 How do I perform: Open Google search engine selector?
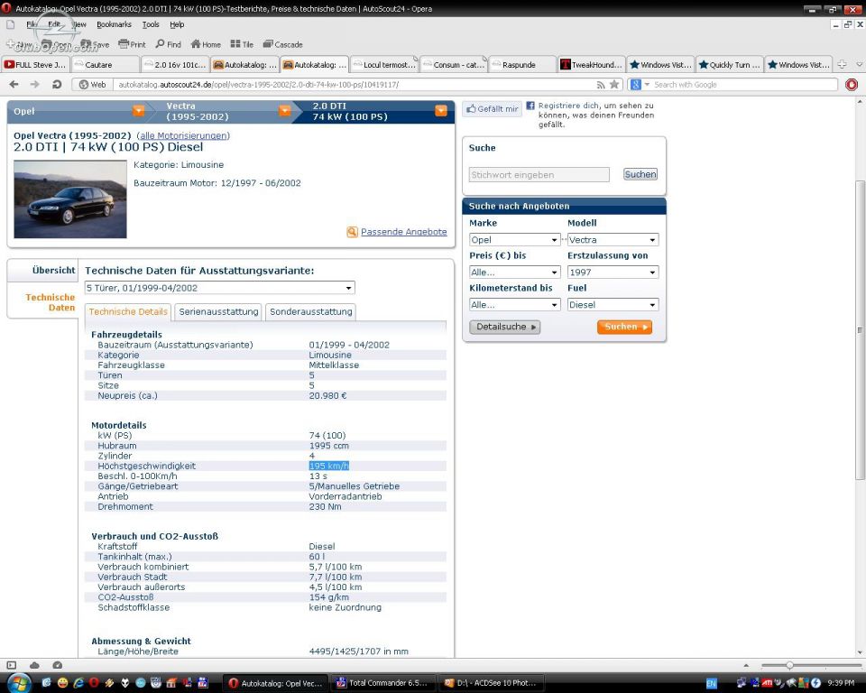[x=640, y=85]
